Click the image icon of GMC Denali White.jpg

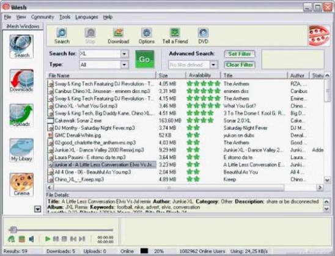coord(50,135)
